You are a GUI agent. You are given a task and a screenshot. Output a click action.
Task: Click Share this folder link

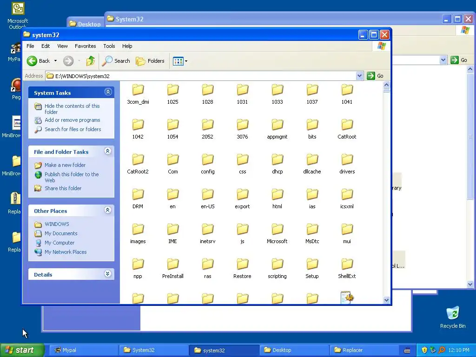[x=63, y=189]
